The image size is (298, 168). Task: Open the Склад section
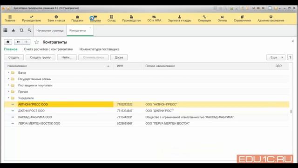(x=111, y=19)
